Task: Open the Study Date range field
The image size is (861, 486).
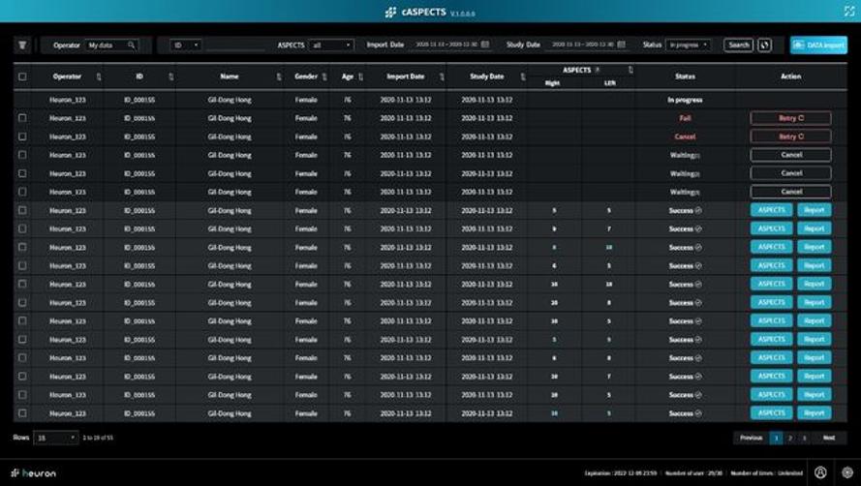Action: [x=589, y=45]
